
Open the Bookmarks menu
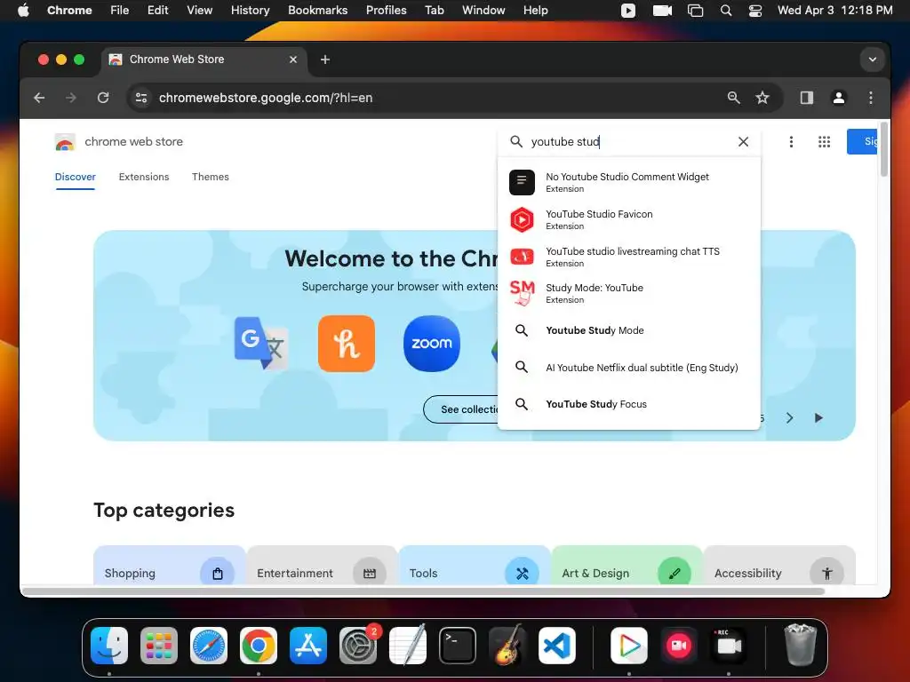point(317,10)
